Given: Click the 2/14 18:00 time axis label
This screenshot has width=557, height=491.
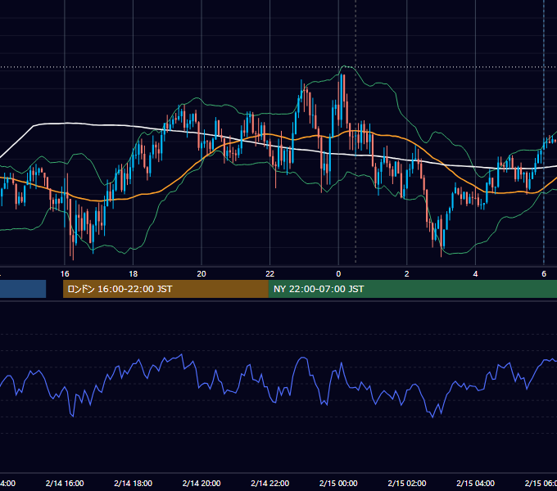Looking at the screenshot, I should 134,483.
